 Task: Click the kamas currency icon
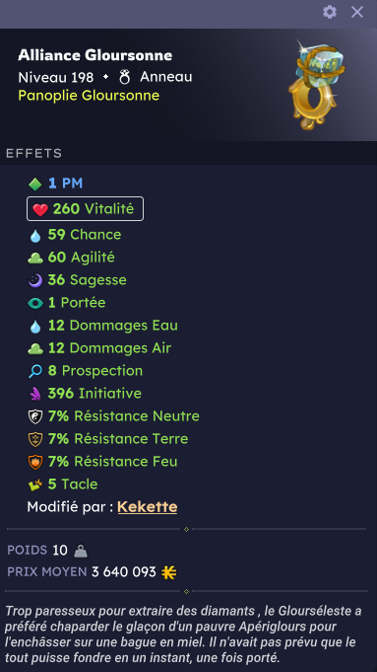pos(169,572)
